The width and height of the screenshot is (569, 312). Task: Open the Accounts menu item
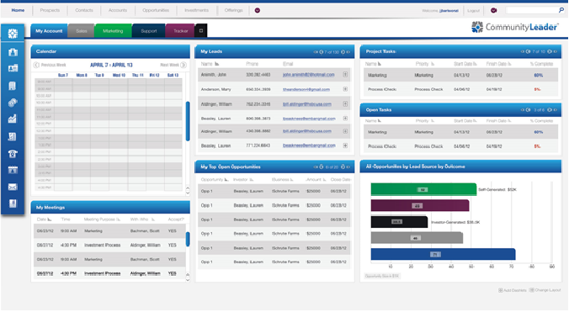[118, 10]
